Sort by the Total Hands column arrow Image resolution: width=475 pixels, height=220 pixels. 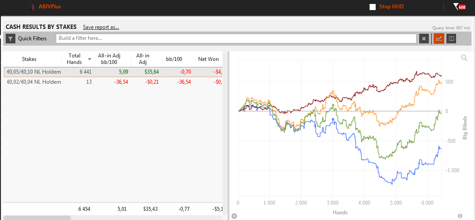(x=90, y=59)
